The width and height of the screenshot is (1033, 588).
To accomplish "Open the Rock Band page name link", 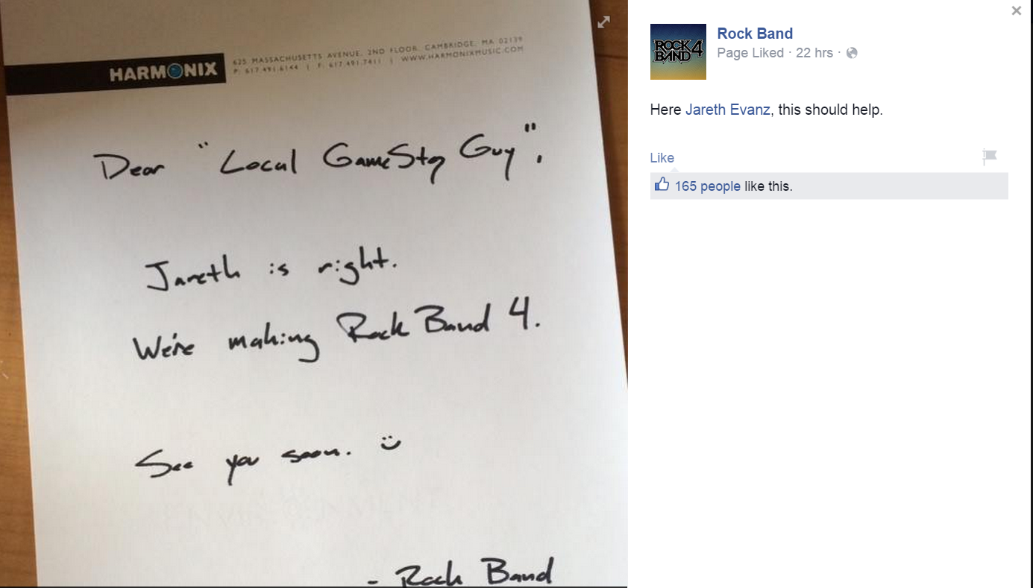I will (755, 33).
